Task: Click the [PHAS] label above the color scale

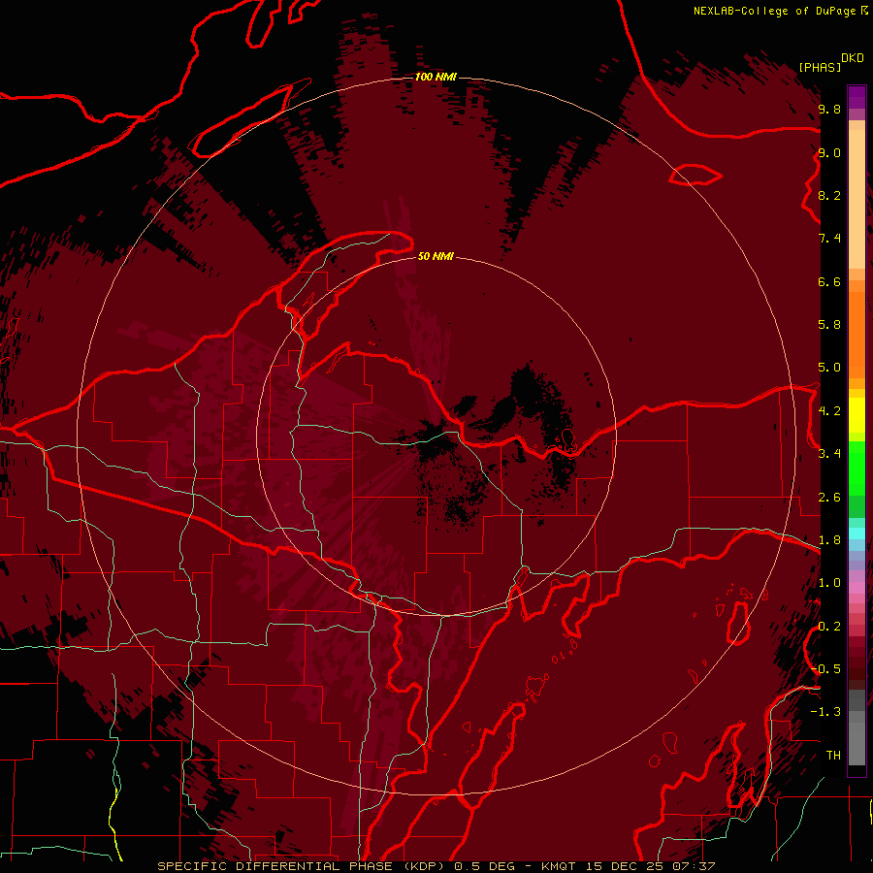Action: (x=820, y=67)
